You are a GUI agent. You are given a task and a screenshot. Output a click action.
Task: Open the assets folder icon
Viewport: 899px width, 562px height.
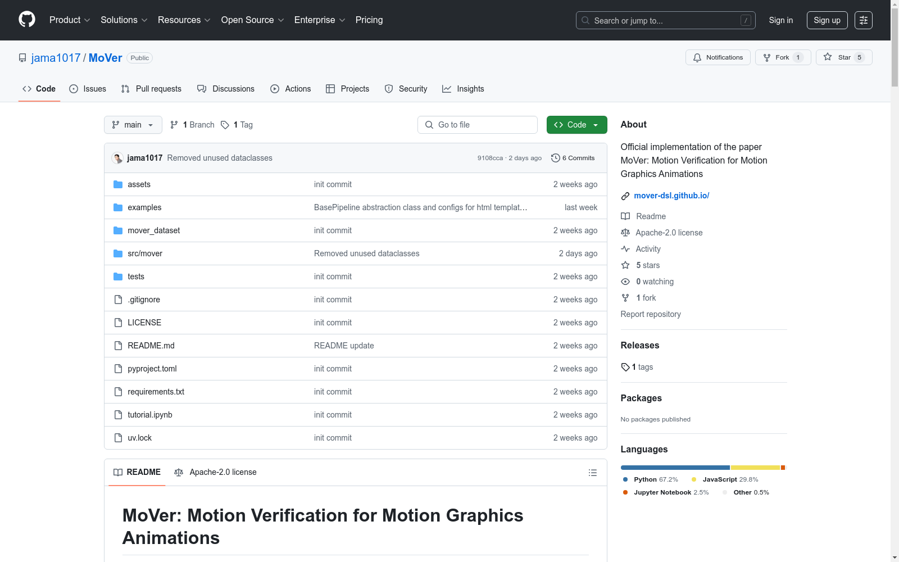[118, 184]
